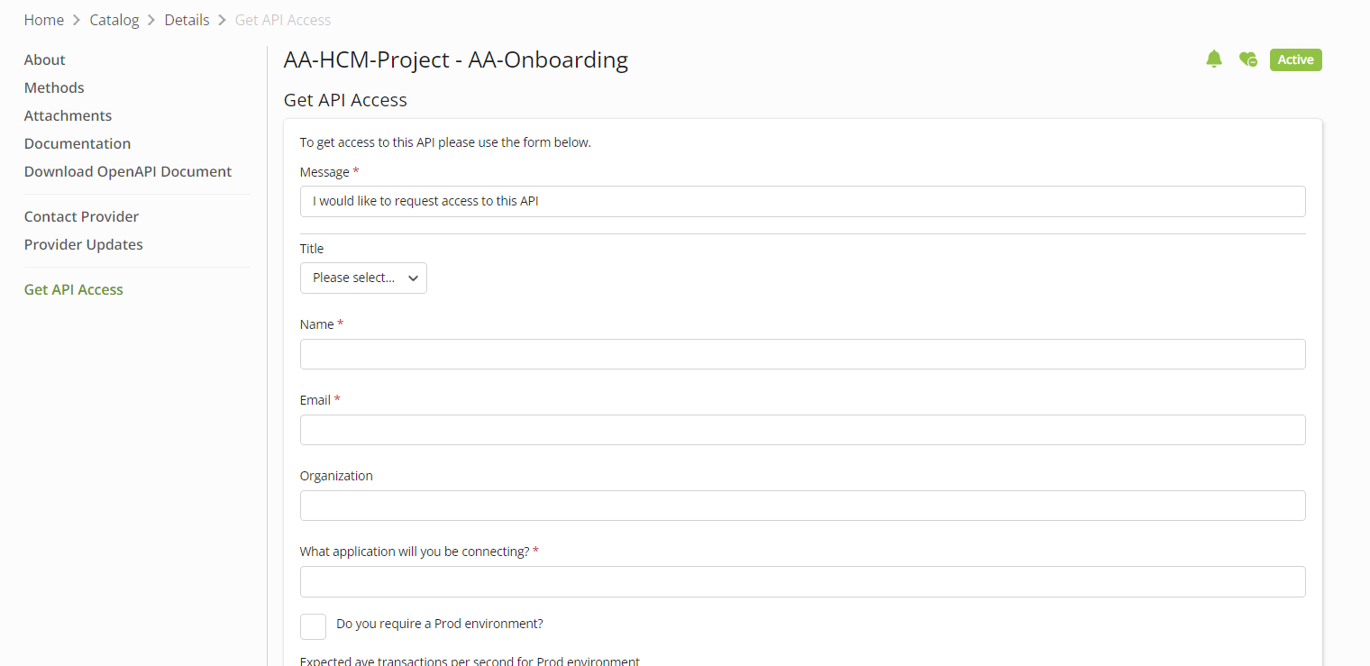Image resolution: width=1370 pixels, height=666 pixels.
Task: Select Get API Access in sidebar
Action: tap(74, 289)
